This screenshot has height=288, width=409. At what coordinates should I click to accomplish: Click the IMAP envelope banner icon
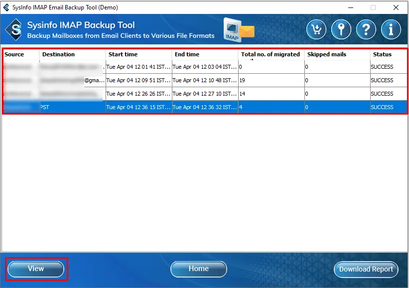pyautogui.click(x=239, y=29)
